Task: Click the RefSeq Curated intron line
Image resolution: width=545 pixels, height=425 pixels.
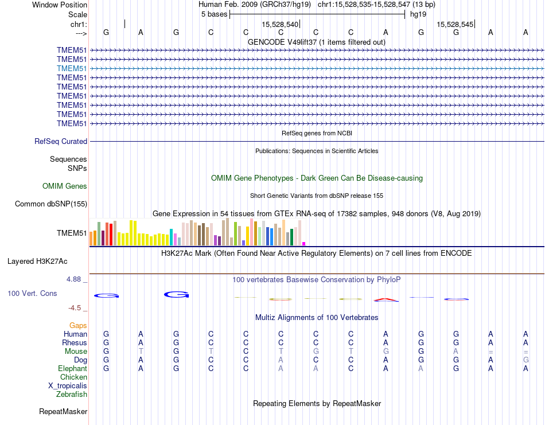Action: coord(317,142)
